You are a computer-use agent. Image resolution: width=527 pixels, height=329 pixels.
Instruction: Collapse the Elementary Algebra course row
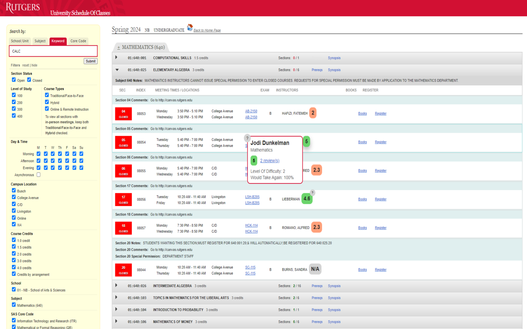[x=117, y=70]
